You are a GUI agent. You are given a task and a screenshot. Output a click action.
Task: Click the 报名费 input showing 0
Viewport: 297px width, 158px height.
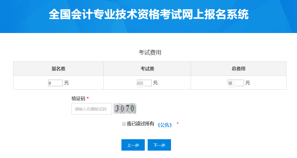(55, 83)
